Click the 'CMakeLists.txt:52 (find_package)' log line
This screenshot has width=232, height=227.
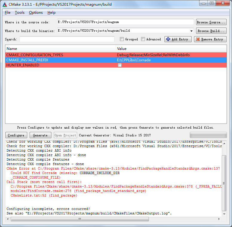pyautogui.click(x=44, y=195)
